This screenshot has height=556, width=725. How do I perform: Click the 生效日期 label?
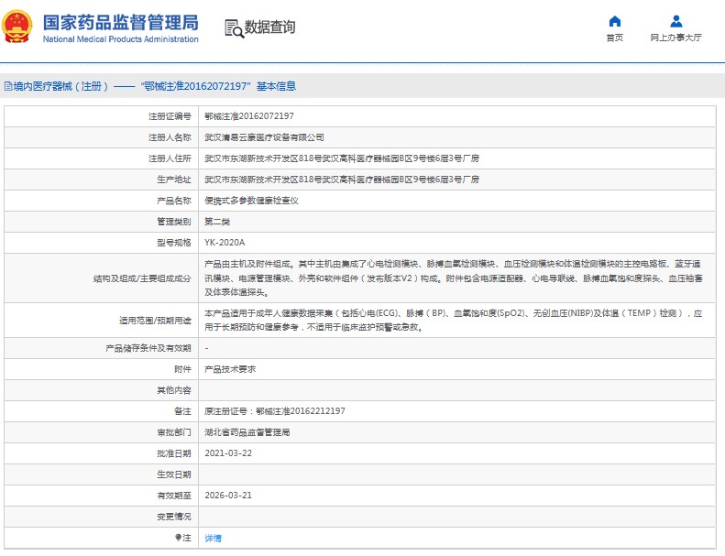point(174,474)
